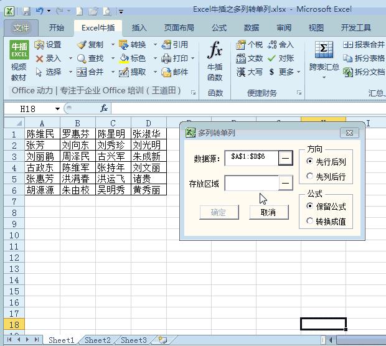Screen dimensions: 386x346
Task: Click the 确定 confirm button in dialog
Action: point(219,212)
